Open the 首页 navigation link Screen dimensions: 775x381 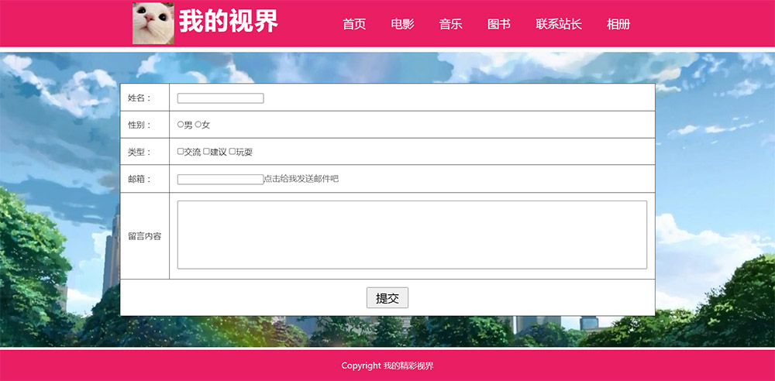(354, 24)
